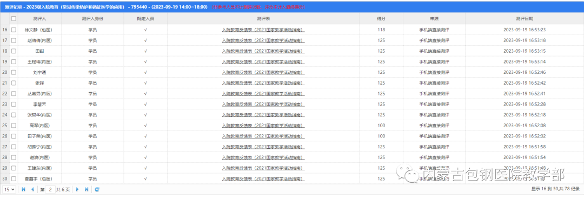Sort by the 得分 column header
Viewport: 584px width, 200px height.
coord(381,18)
